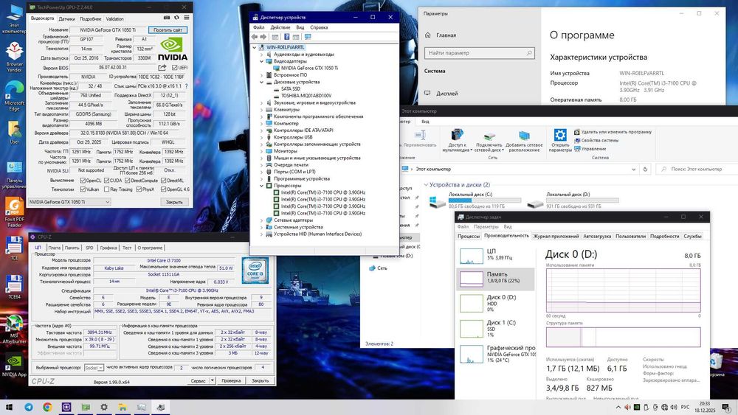Viewport: 738px width, 415px height.
Task: Toggle the OpenGL 4.6 checkbox
Action: [163, 189]
